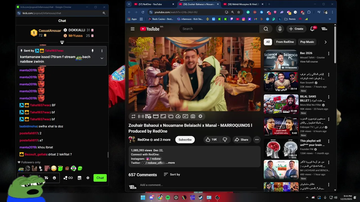Image resolution: width=360 pixels, height=202 pixels.
Task: Open the YouTube account avatar menu
Action: click(324, 29)
